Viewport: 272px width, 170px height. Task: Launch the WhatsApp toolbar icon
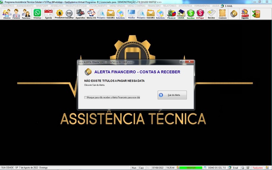37,14
